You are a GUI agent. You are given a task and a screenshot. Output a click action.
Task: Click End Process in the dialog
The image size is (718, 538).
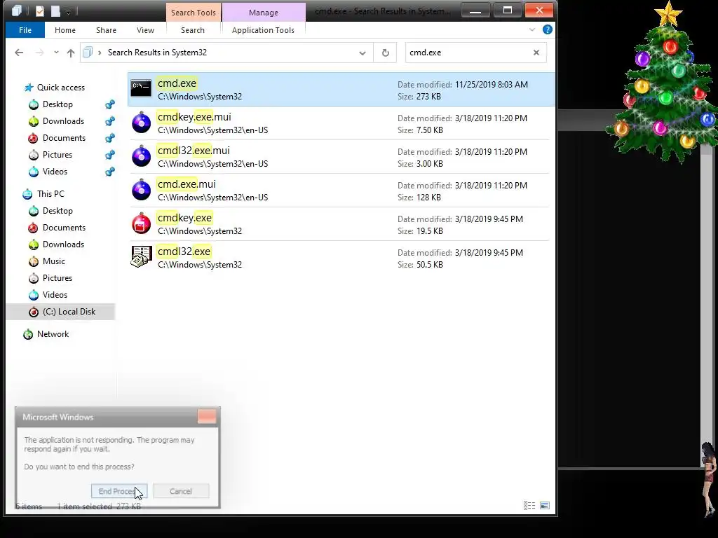pos(119,491)
